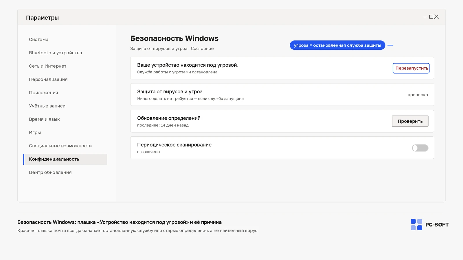Toggle the Периодическое сканирование switch
Screen dimensions: 463x260
click(x=420, y=148)
